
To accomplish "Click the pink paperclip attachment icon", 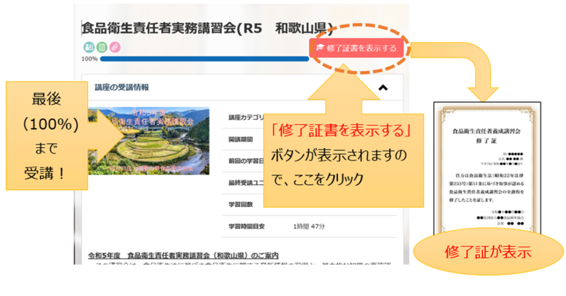I will 115,47.
